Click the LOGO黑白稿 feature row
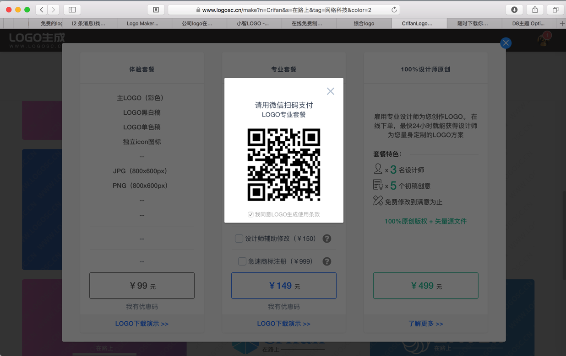The image size is (566, 356). coord(142,112)
